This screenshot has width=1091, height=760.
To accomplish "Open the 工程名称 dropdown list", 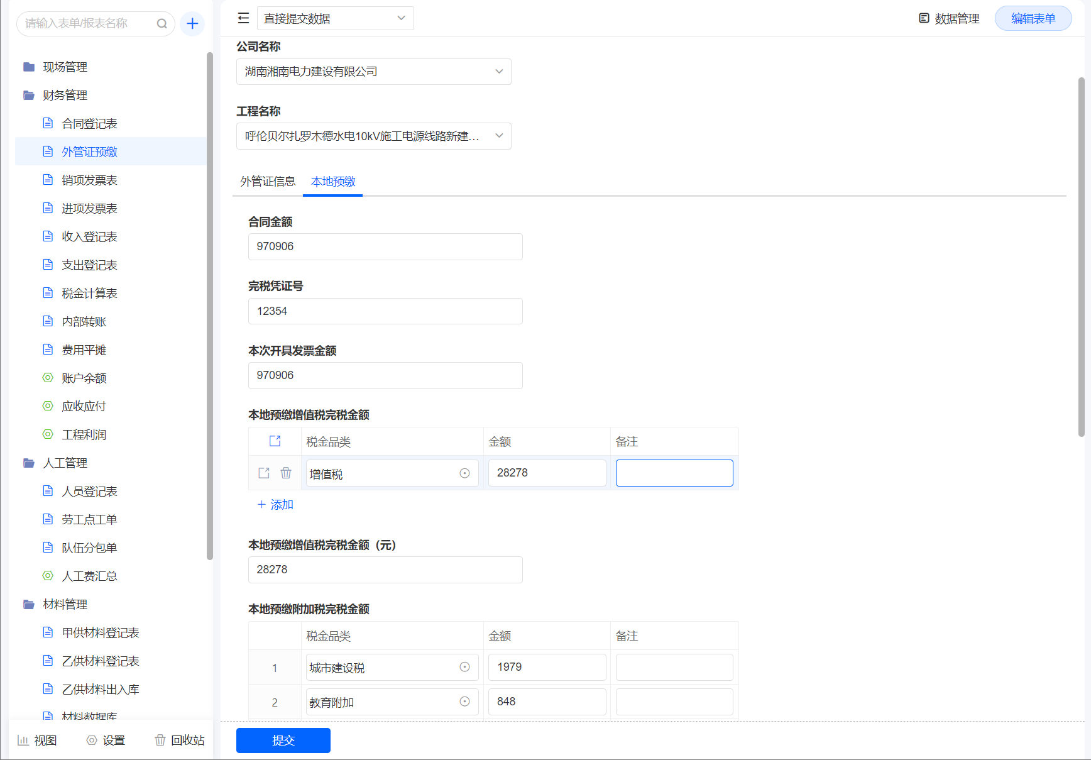I will pyautogui.click(x=373, y=136).
